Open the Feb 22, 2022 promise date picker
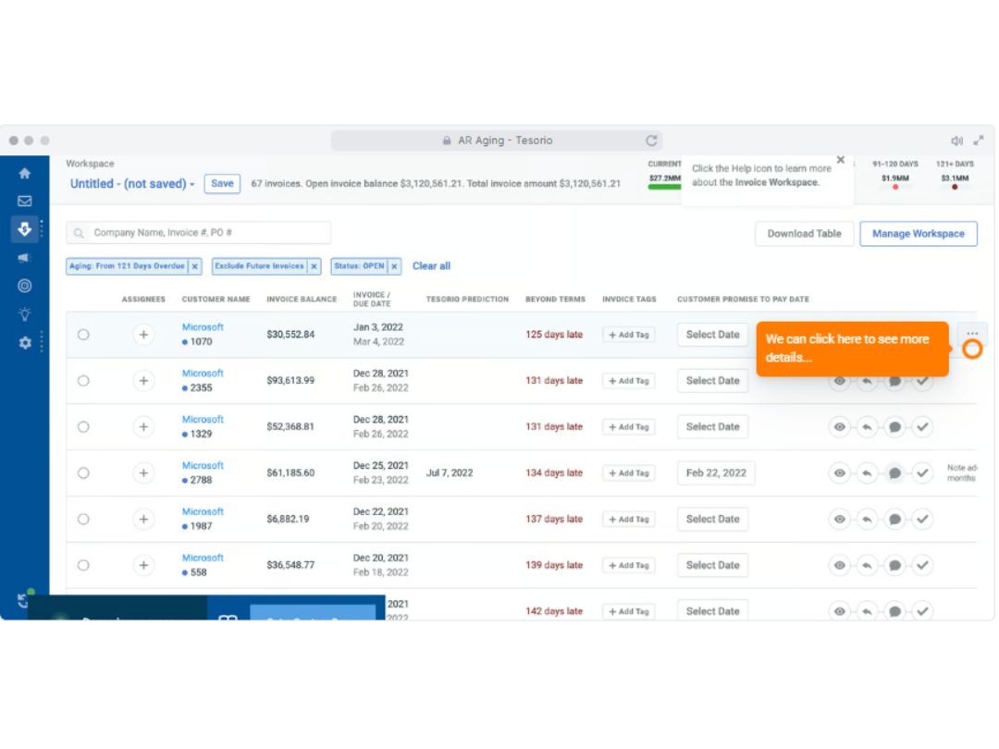Viewport: 999px width, 749px height. tap(716, 473)
